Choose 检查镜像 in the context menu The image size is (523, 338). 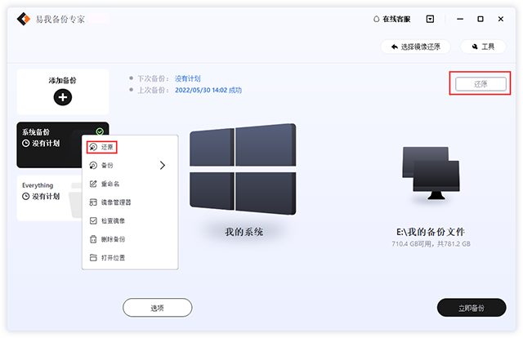(x=130, y=220)
